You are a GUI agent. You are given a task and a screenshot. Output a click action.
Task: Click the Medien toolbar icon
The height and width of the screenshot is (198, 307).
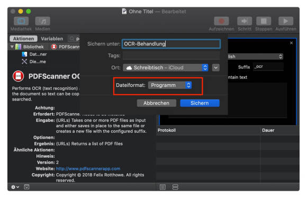tap(43, 21)
